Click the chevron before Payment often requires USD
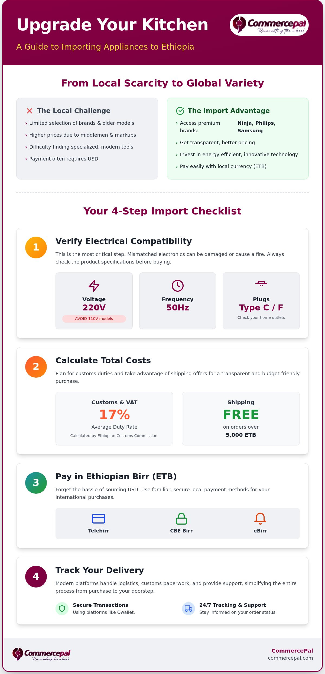 point(26,159)
